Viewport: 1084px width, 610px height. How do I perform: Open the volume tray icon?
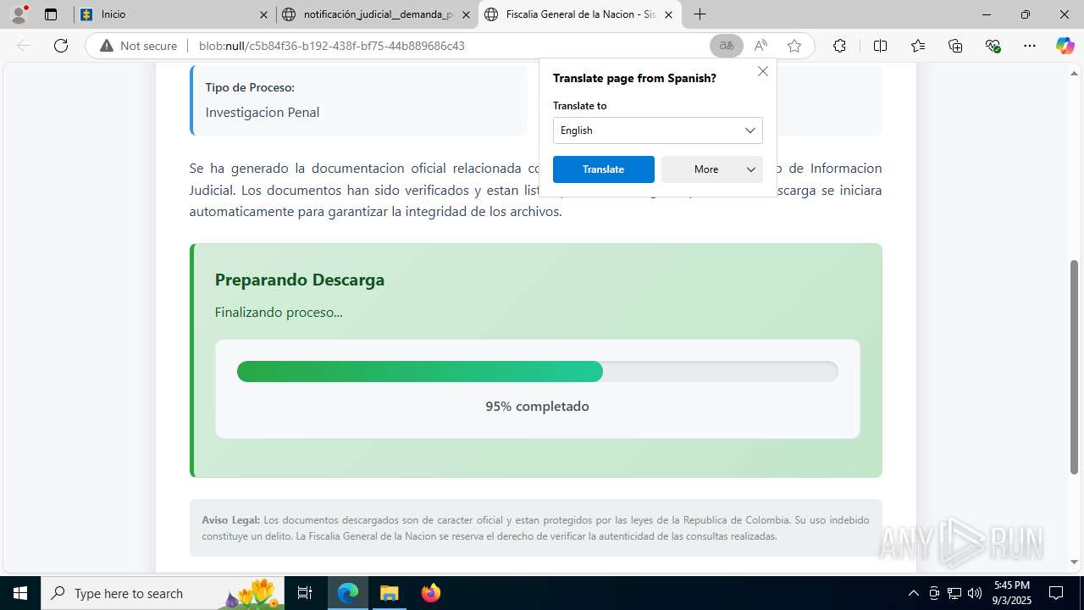[x=975, y=593]
